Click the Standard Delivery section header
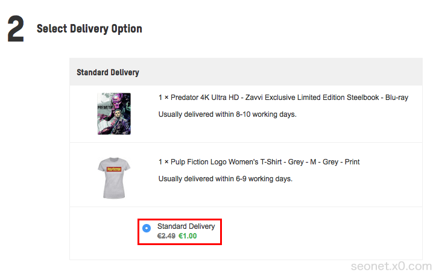436x274 pixels. pyautogui.click(x=108, y=72)
